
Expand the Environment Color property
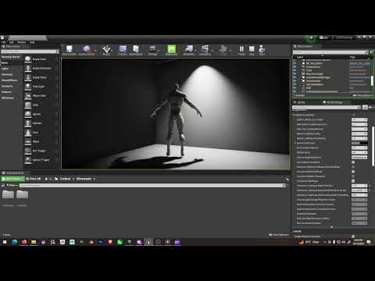pos(295,143)
